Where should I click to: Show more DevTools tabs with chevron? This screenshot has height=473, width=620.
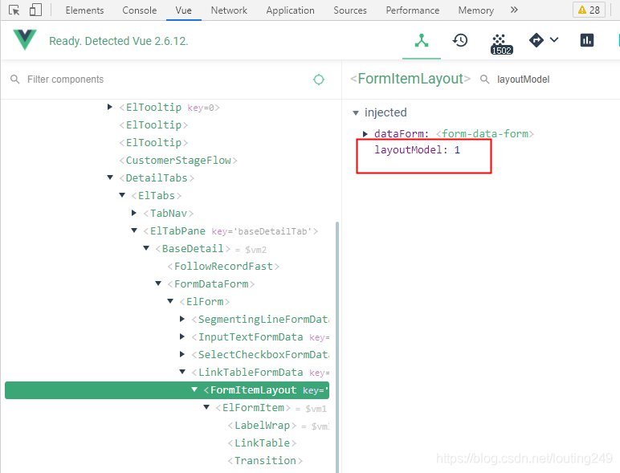click(x=514, y=10)
